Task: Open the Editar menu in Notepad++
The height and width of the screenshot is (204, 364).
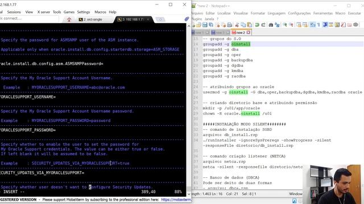Action: click(210, 13)
